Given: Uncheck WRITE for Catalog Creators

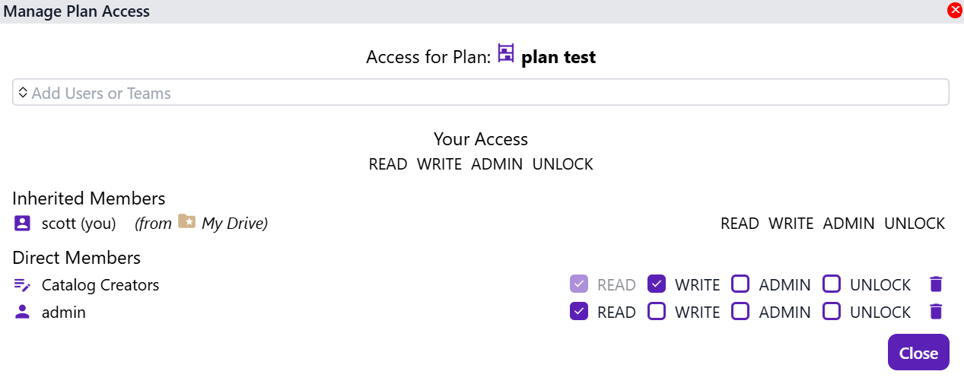Looking at the screenshot, I should pos(656,284).
